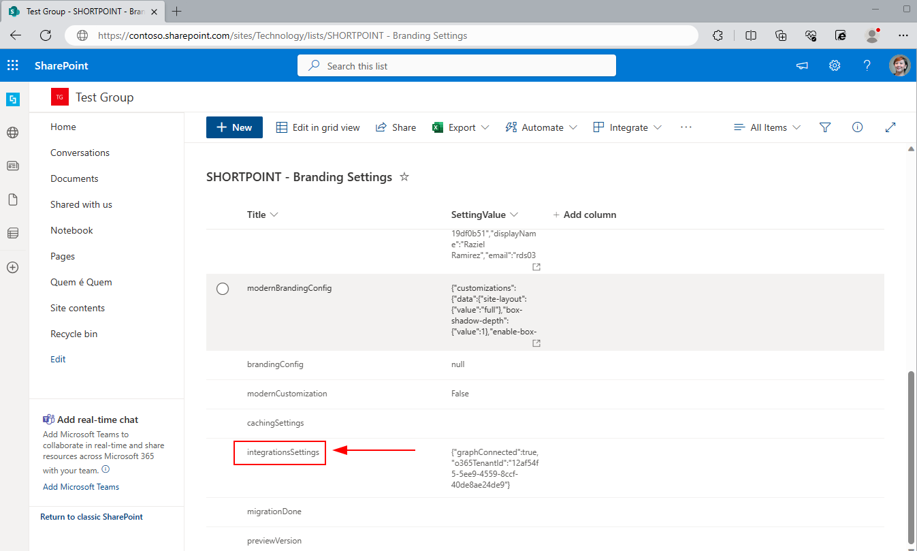Click in the Search this list box

tap(457, 66)
